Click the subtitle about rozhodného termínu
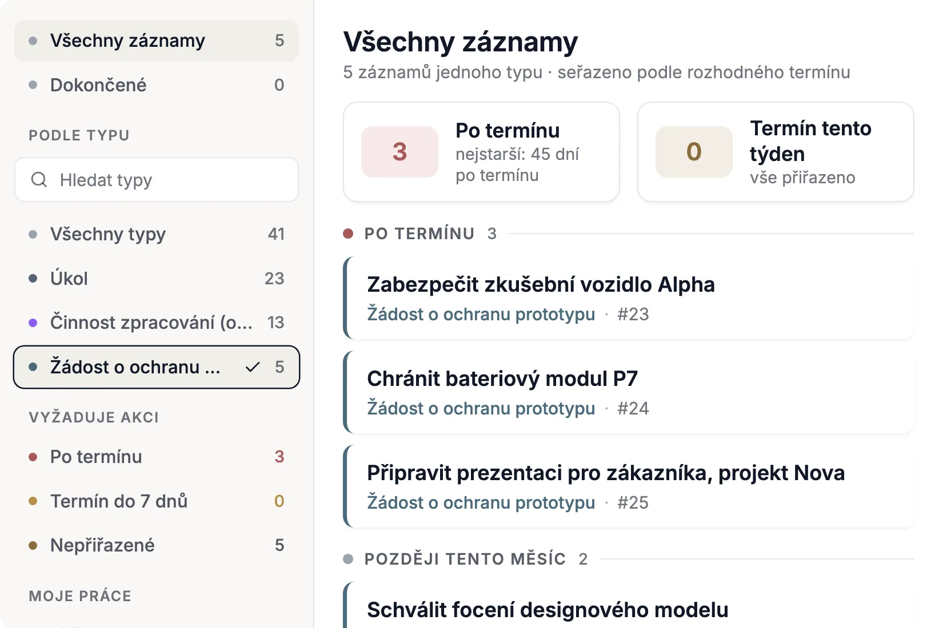Image resolution: width=943 pixels, height=628 pixels. 597,73
